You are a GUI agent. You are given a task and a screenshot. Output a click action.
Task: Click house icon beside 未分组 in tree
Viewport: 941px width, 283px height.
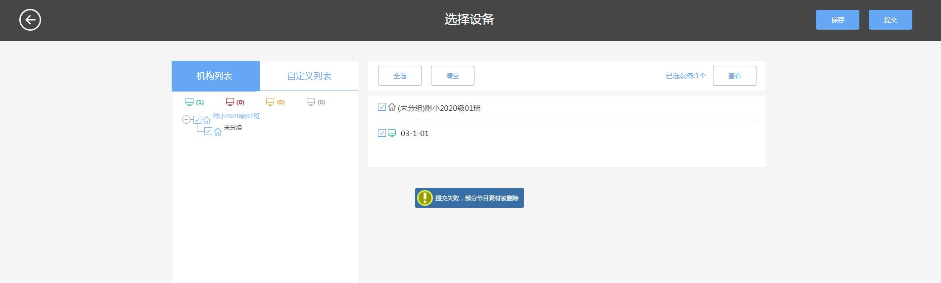(218, 132)
